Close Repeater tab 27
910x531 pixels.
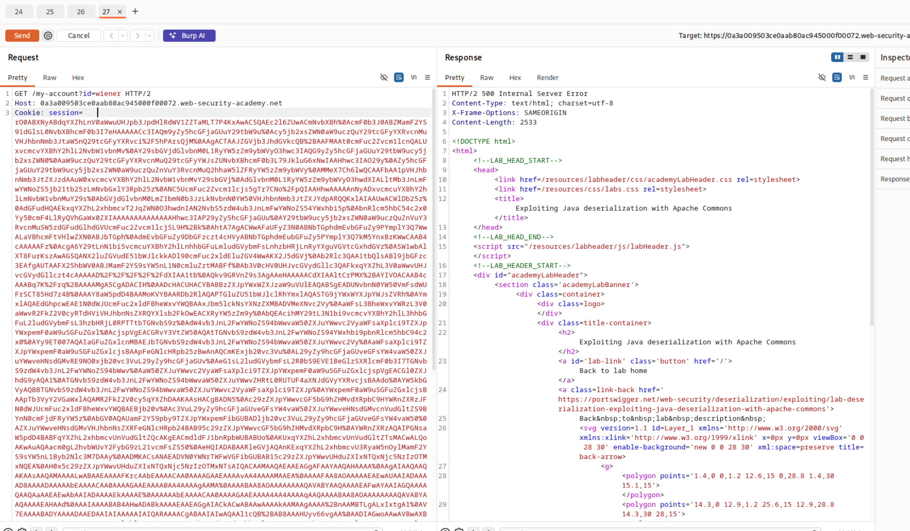point(120,12)
